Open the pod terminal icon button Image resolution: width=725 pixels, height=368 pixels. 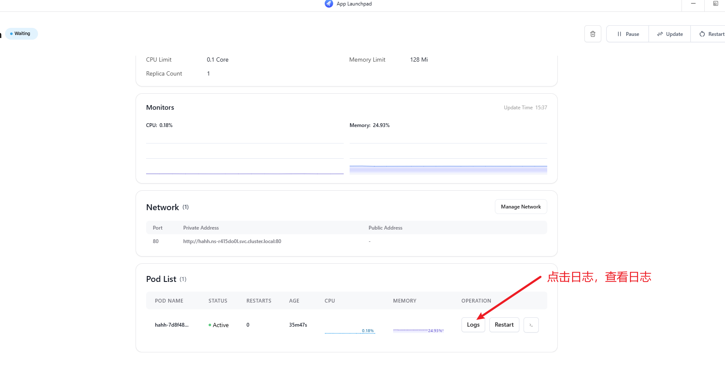[531, 325]
